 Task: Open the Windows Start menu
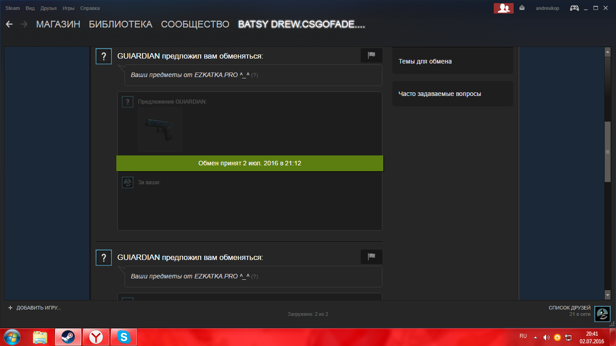(13, 337)
